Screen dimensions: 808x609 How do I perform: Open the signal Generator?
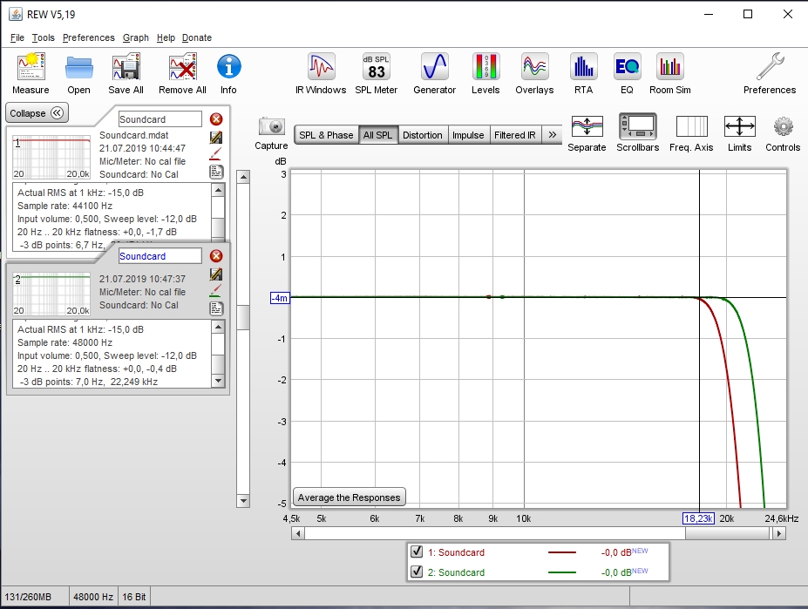434,73
